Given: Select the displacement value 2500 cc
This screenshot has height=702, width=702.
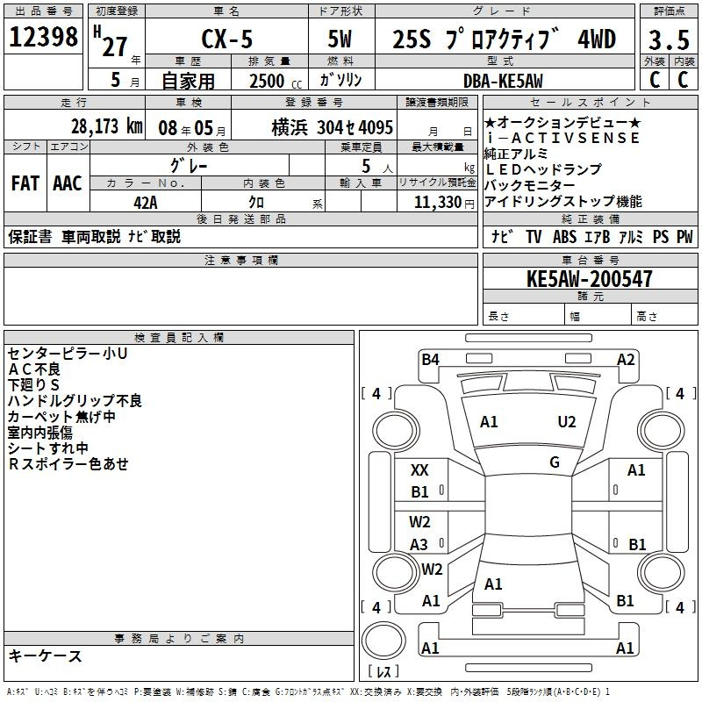Looking at the screenshot, I should tap(276, 82).
